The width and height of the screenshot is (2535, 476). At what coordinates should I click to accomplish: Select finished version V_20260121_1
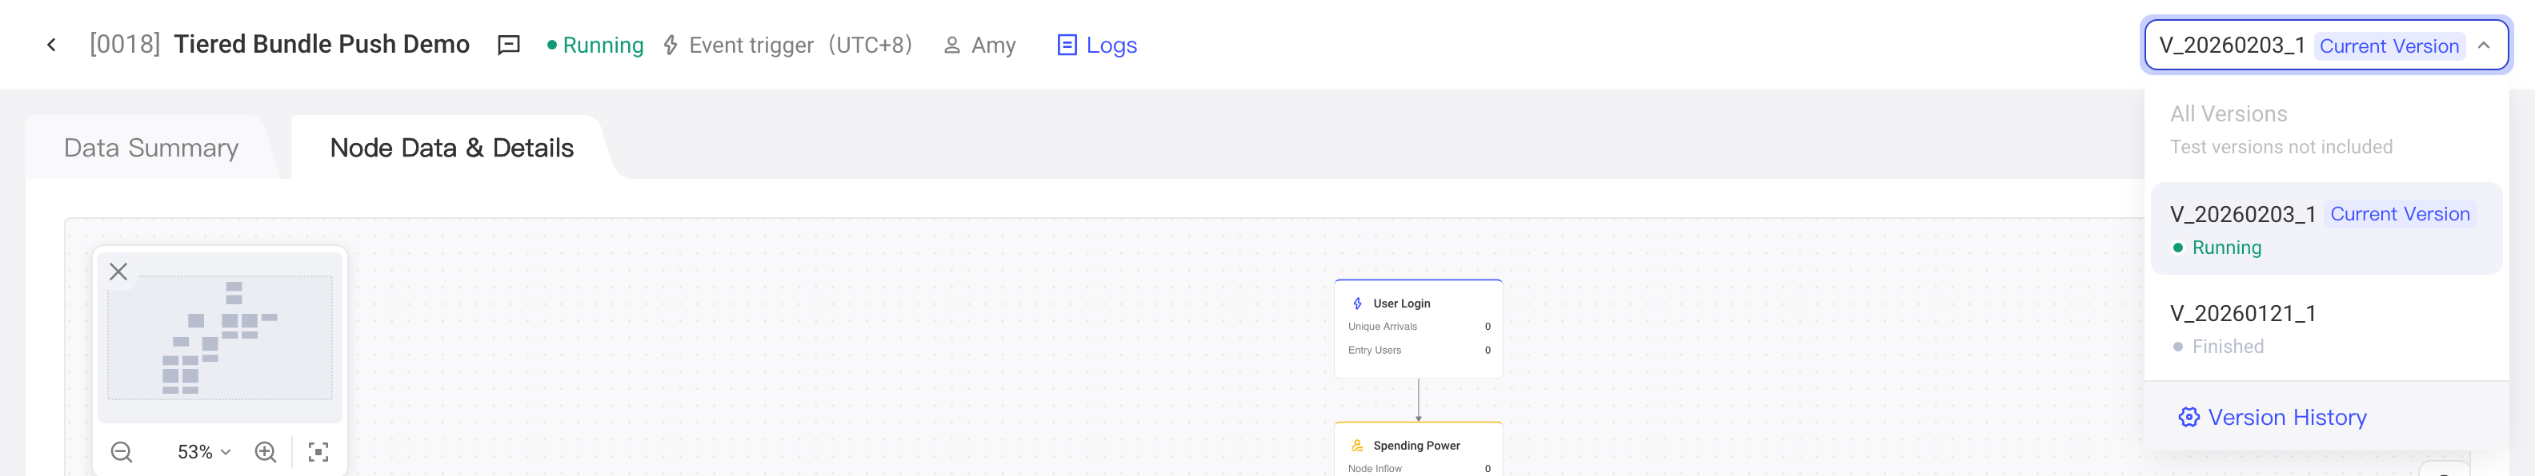point(2325,329)
